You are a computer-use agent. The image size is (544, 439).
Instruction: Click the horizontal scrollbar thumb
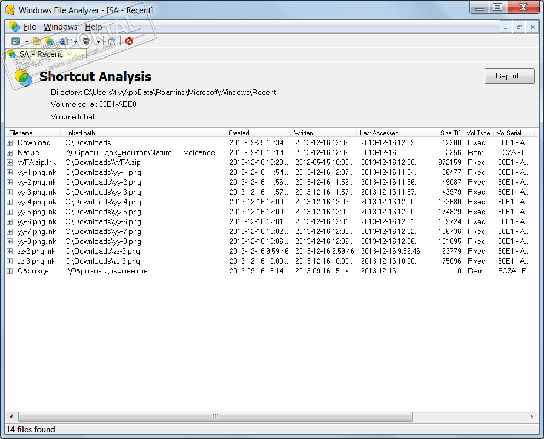point(215,417)
